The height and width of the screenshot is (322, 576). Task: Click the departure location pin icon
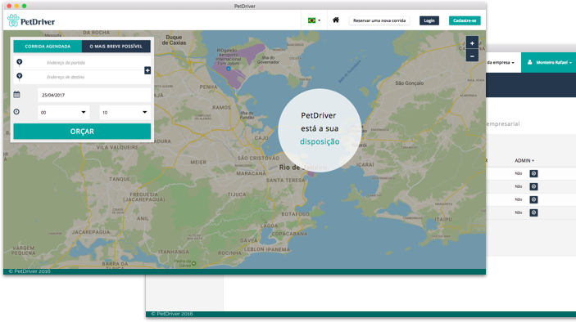click(x=20, y=62)
